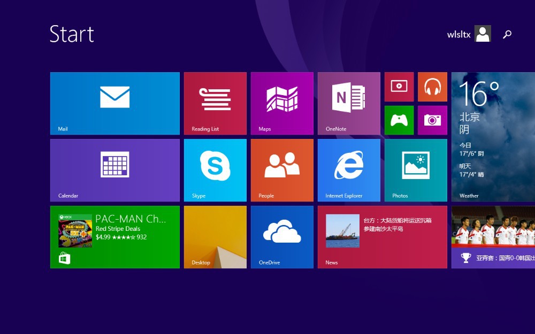The height and width of the screenshot is (334, 535).
Task: Open the News live tile
Action: pyautogui.click(x=383, y=237)
